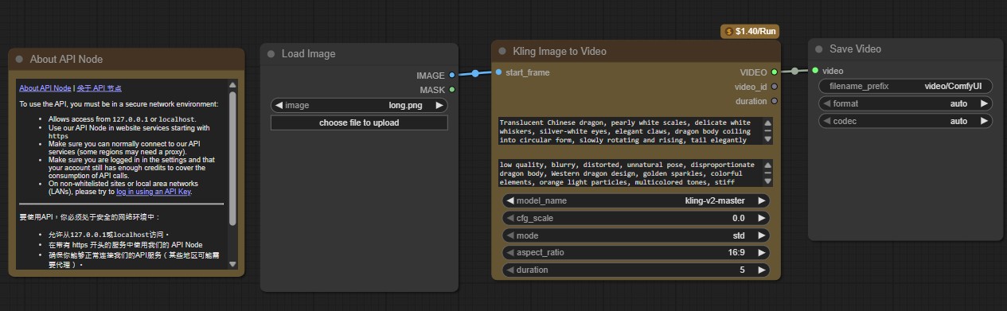Screen dimensions: 1007x311
Task: Click choose file to upload button
Action: 359,122
